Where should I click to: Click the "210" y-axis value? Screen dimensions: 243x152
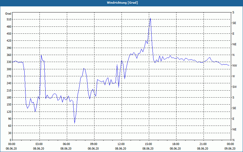coord(9,90)
